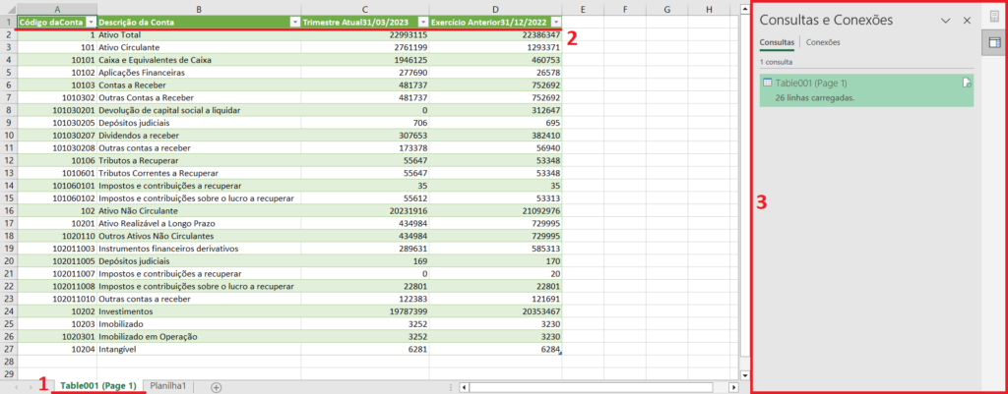This screenshot has height=394, width=1008.
Task: Refresh the Table001 (Page 1) query icon
Action: pos(967,83)
